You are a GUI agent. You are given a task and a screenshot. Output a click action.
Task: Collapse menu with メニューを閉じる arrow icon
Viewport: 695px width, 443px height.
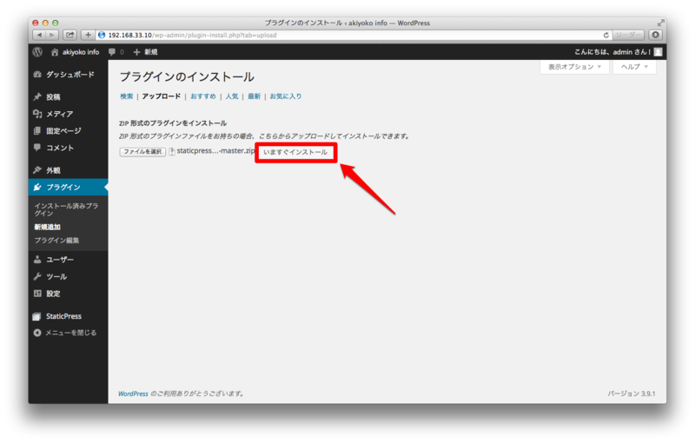coord(37,332)
